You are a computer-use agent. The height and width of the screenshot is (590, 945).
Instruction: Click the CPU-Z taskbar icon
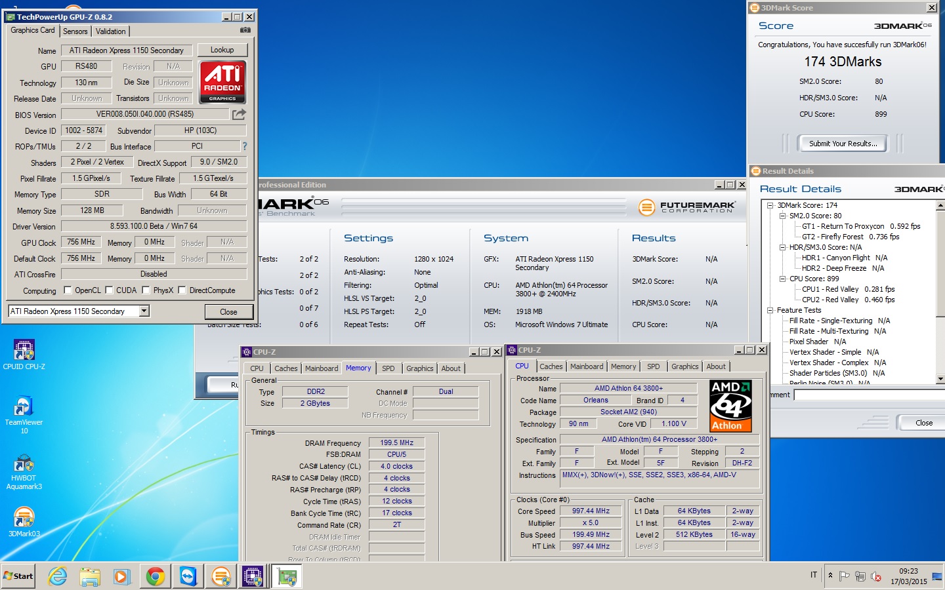[x=253, y=576]
